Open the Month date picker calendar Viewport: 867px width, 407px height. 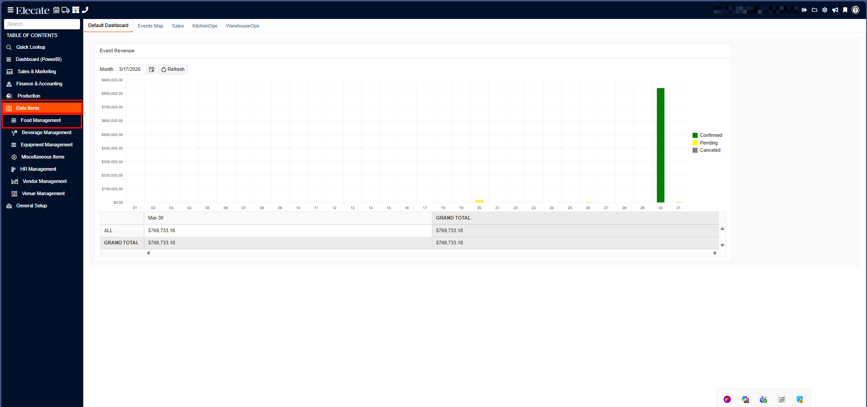click(152, 70)
